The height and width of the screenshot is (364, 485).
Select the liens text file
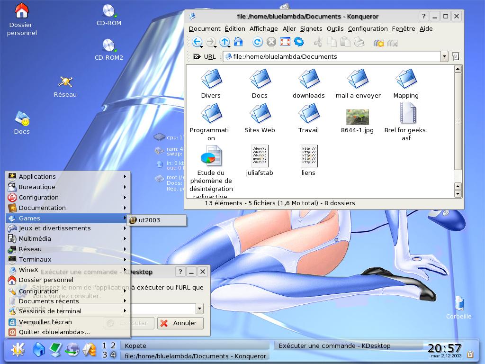(x=309, y=160)
